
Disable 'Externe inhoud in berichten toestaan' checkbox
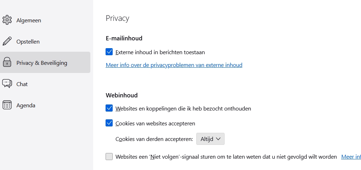point(109,52)
